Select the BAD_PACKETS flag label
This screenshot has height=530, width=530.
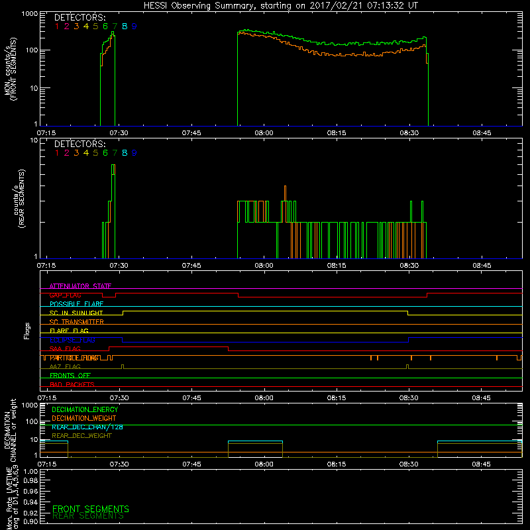(72, 385)
